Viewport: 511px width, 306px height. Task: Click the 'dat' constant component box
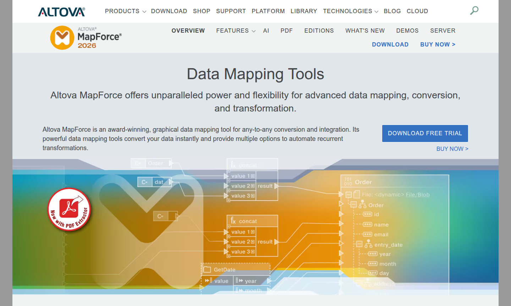pyautogui.click(x=159, y=182)
